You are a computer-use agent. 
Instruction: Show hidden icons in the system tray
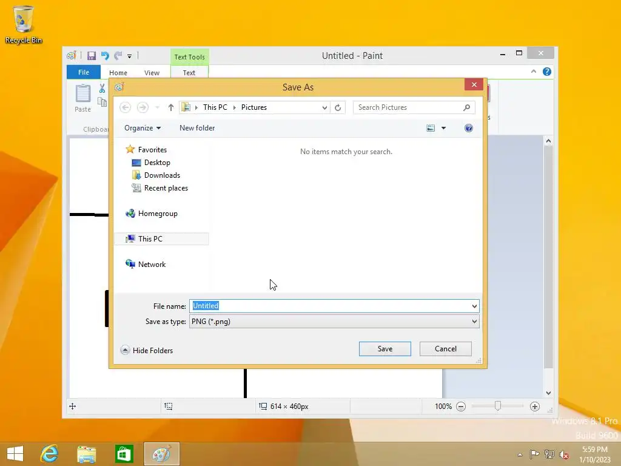click(520, 454)
